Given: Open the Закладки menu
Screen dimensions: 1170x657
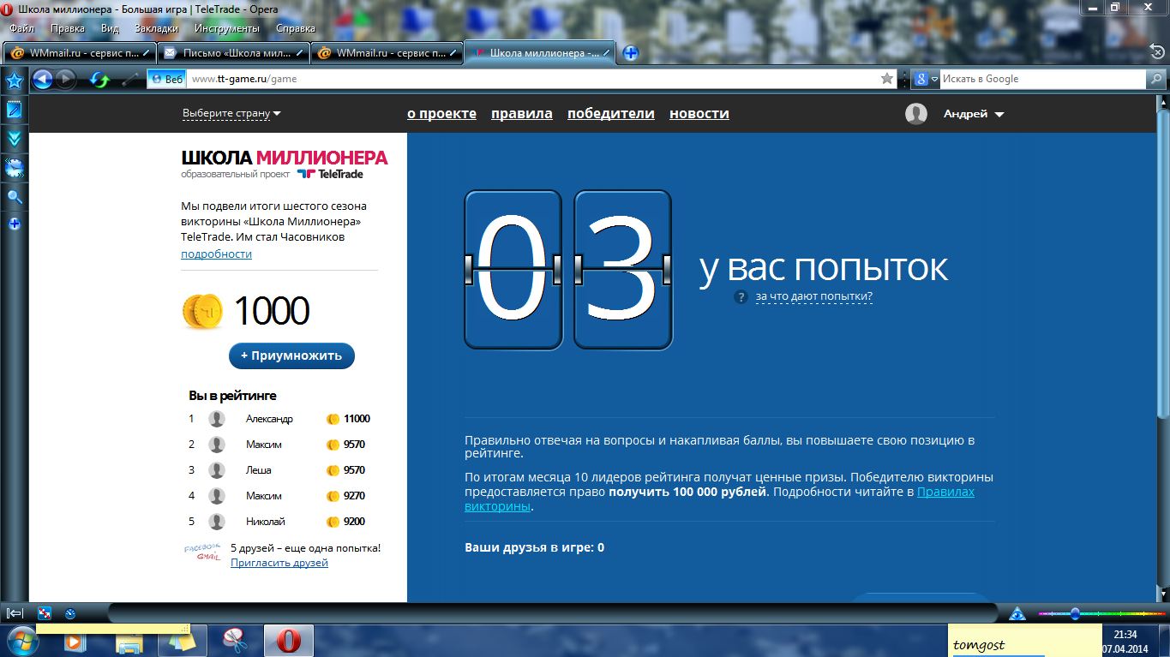Looking at the screenshot, I should [156, 28].
